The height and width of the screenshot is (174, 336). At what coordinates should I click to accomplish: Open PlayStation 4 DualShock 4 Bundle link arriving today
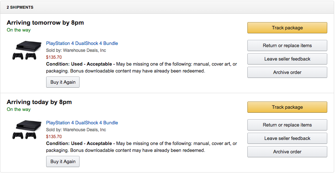coord(82,123)
